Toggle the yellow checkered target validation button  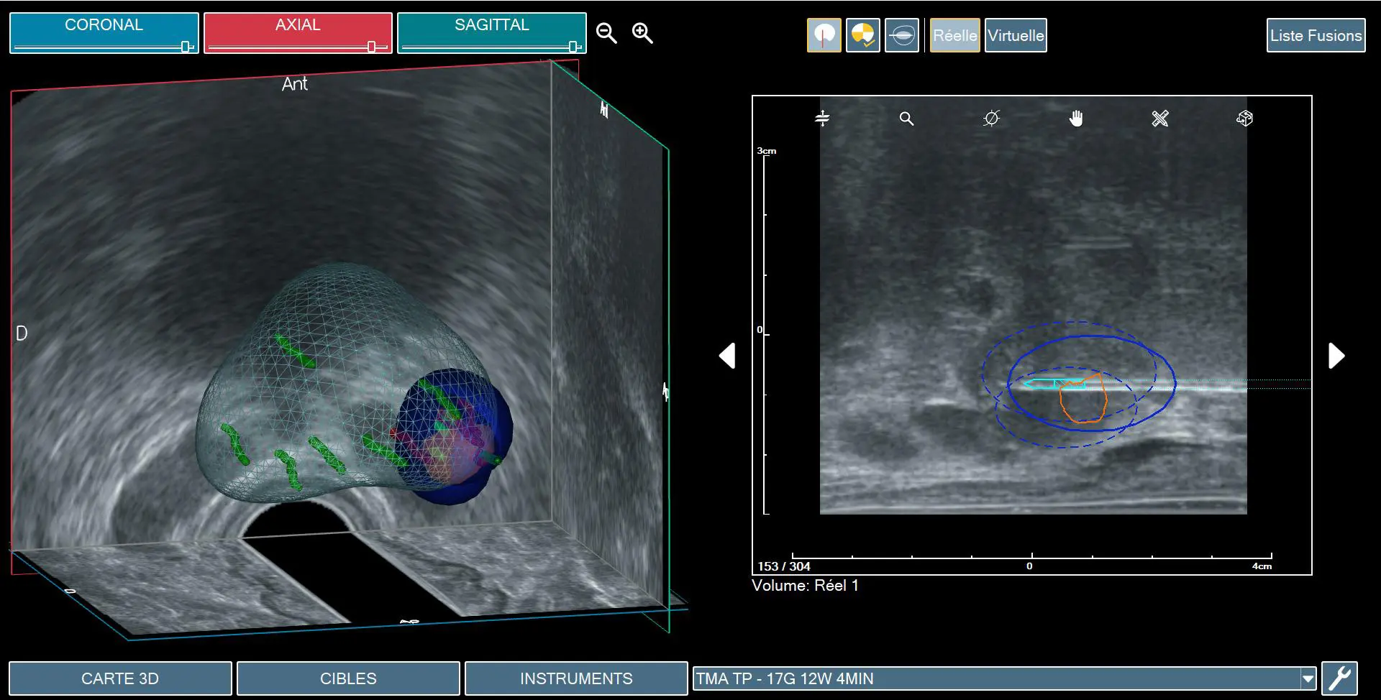[862, 35]
